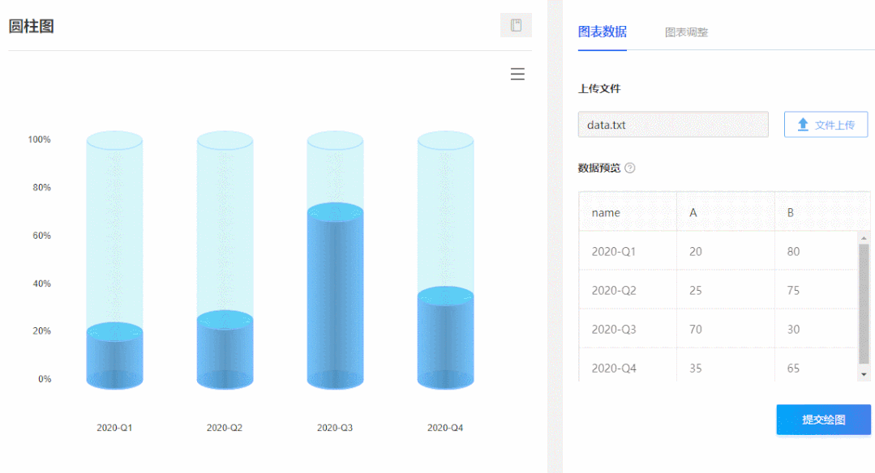Open the chart hamburger menu

coord(517,74)
